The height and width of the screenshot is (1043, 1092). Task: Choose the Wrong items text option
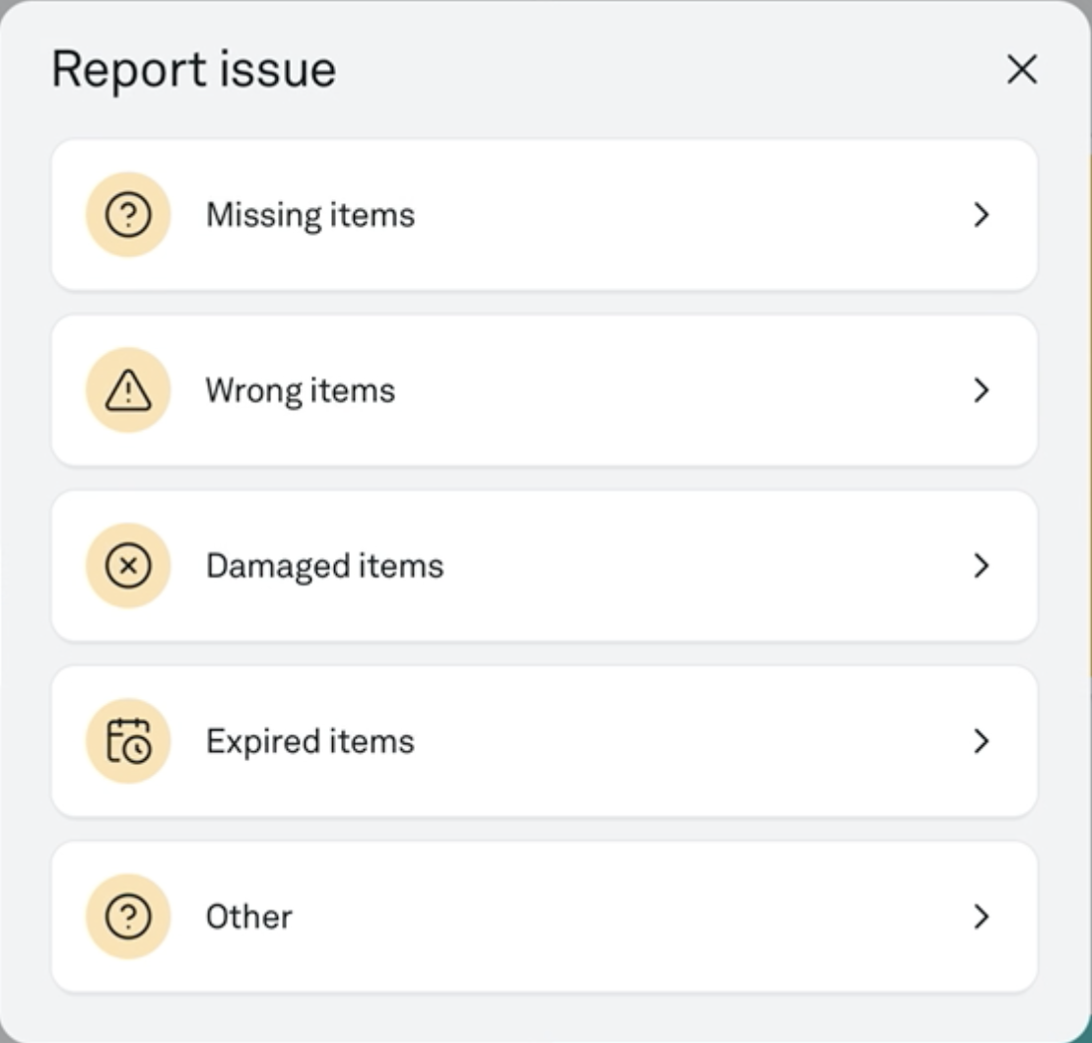tap(301, 390)
